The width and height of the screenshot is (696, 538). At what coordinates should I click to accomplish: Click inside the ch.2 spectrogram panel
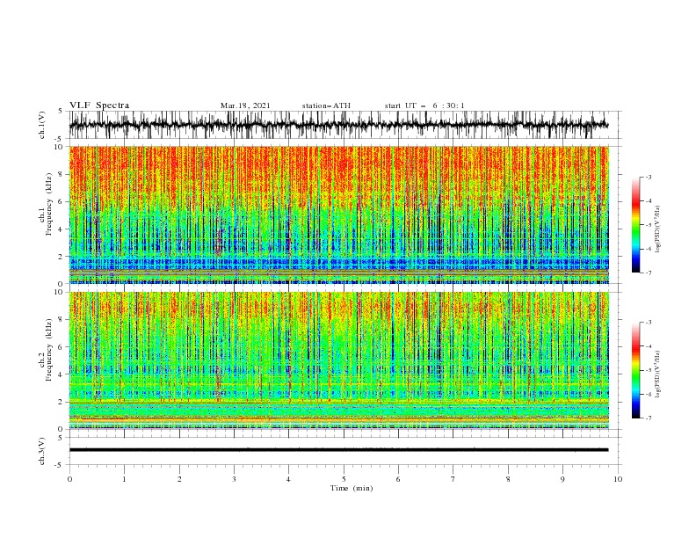coord(338,360)
